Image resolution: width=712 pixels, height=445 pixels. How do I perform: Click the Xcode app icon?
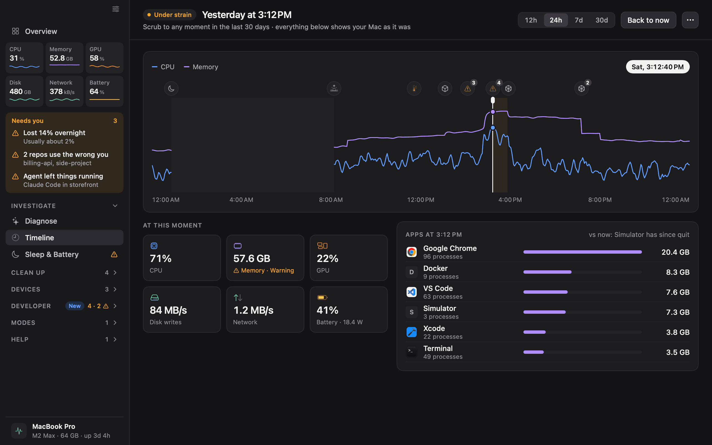[411, 332]
